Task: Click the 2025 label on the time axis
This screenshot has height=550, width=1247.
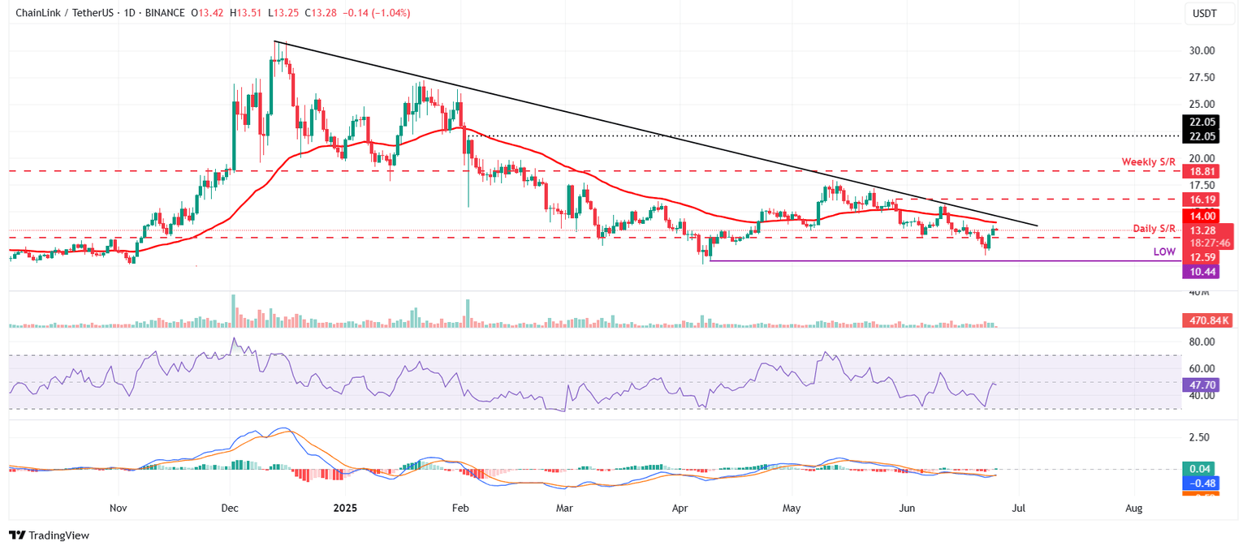Action: (x=345, y=508)
